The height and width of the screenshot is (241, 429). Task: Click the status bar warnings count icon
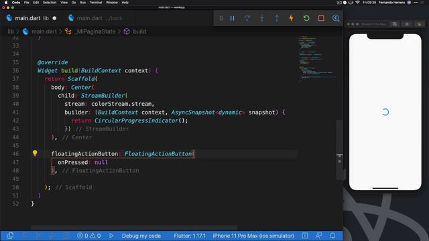(x=93, y=236)
